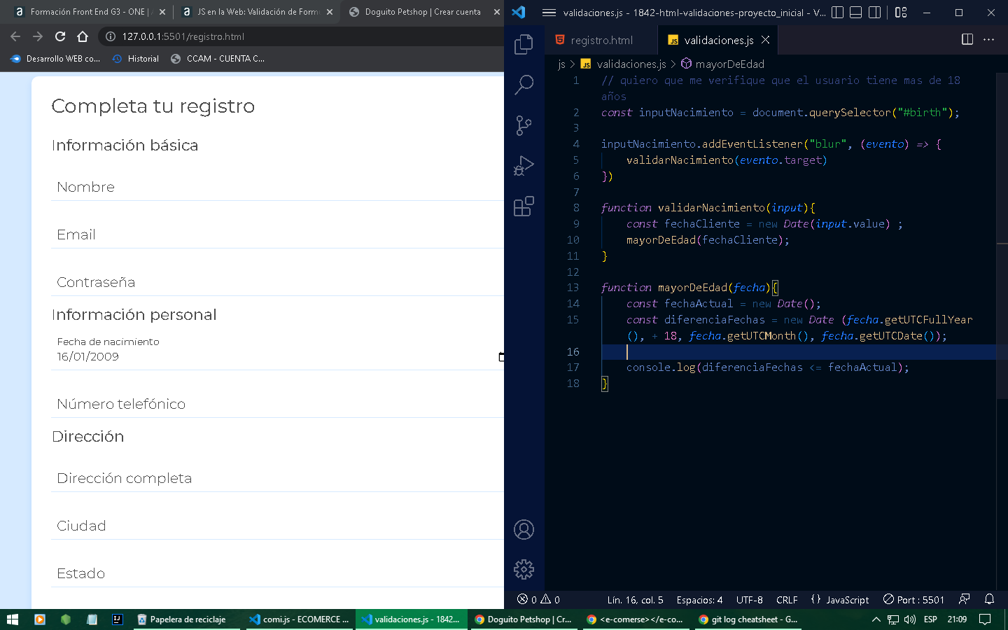Close the Formación Front End G3 tab
Viewport: 1008px width, 630px height.
[162, 12]
